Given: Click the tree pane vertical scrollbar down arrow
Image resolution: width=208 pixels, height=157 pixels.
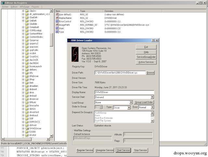Looking at the screenshot, I should pos(51,136).
